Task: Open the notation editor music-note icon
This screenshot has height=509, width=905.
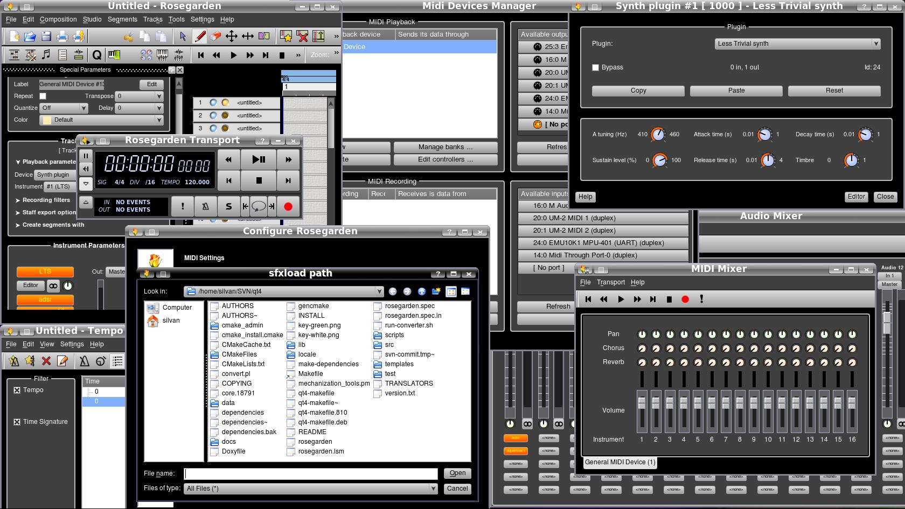Action: click(x=46, y=55)
